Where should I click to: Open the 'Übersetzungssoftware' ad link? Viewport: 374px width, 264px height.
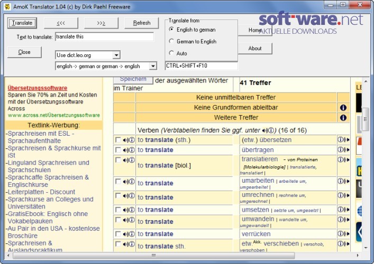point(38,88)
